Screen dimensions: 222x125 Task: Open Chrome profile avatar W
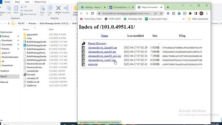point(201,13)
